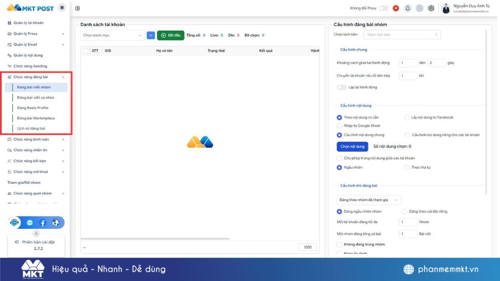Click the collapse arrow above version panel
500x281 pixels.
pos(36,234)
